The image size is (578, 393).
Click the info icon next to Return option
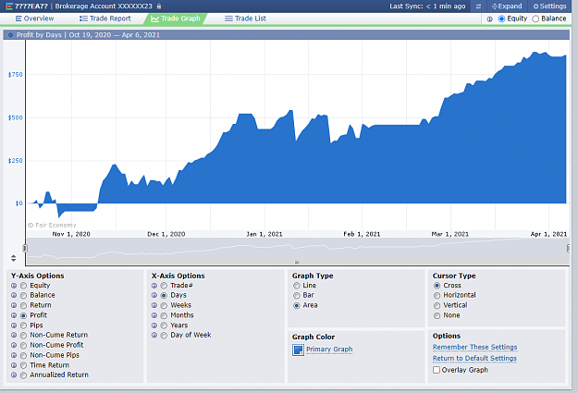point(14,305)
